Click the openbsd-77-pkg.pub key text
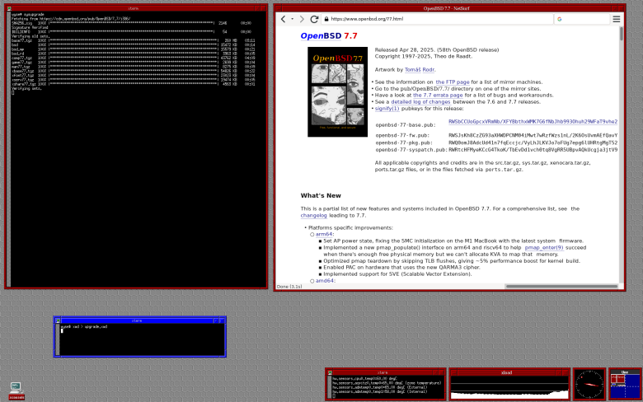Image resolution: width=643 pixels, height=402 pixels. click(x=533, y=143)
